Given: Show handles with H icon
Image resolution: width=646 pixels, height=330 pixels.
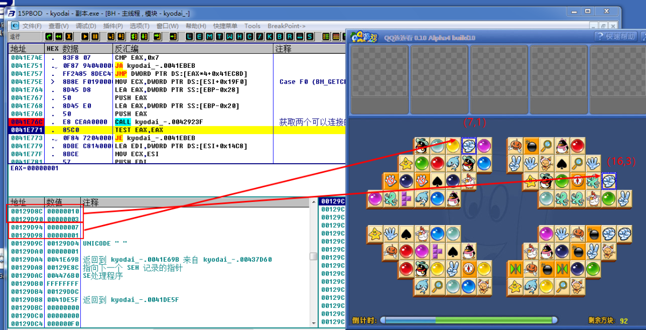Looking at the screenshot, I should (240, 37).
